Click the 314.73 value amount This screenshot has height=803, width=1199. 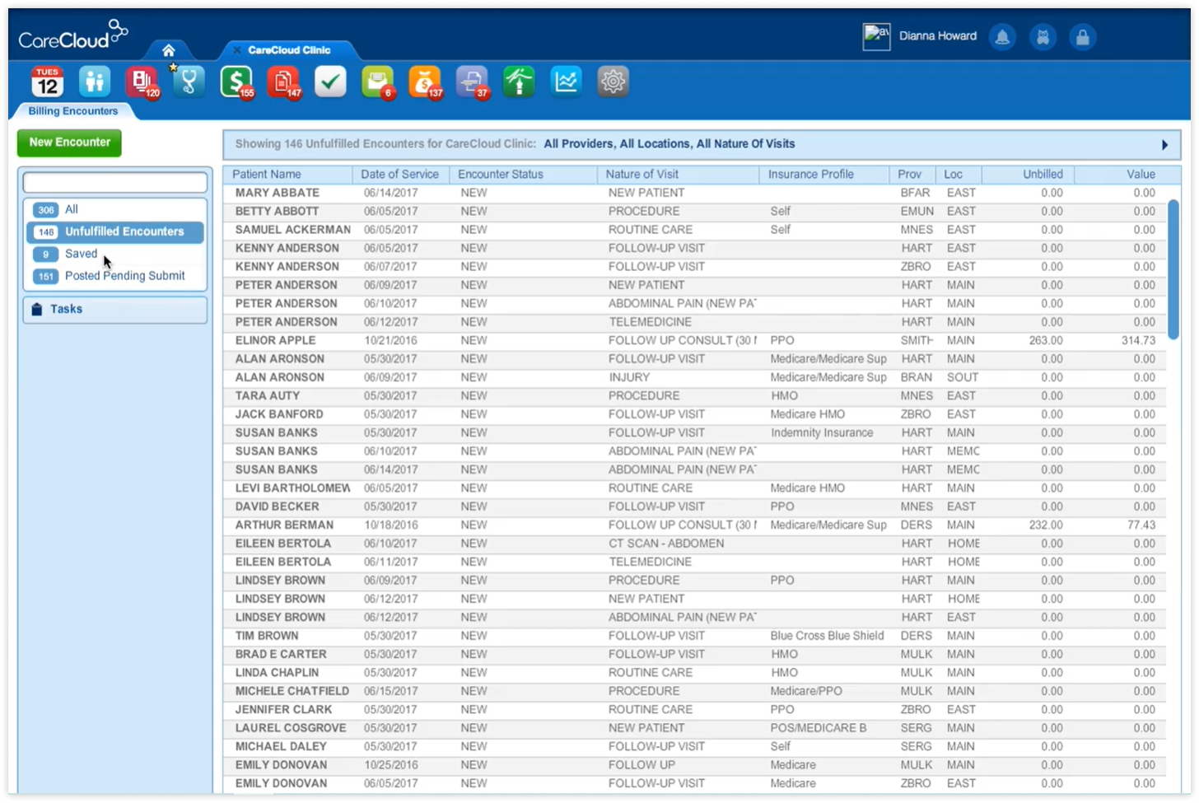pyautogui.click(x=1138, y=340)
